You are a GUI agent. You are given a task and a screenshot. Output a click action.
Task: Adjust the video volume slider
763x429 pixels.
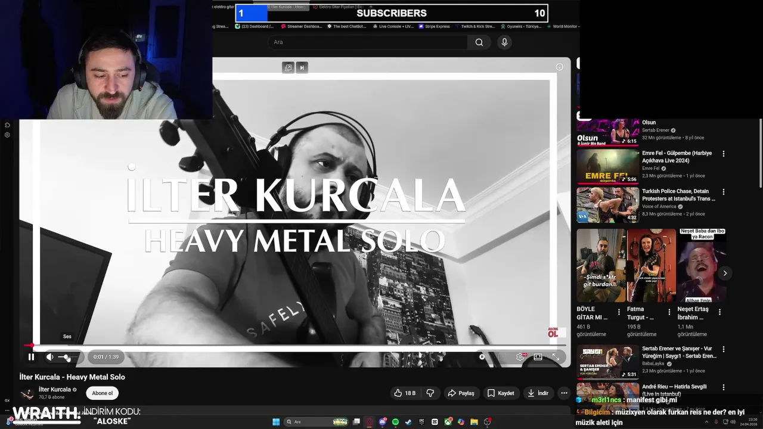click(67, 357)
